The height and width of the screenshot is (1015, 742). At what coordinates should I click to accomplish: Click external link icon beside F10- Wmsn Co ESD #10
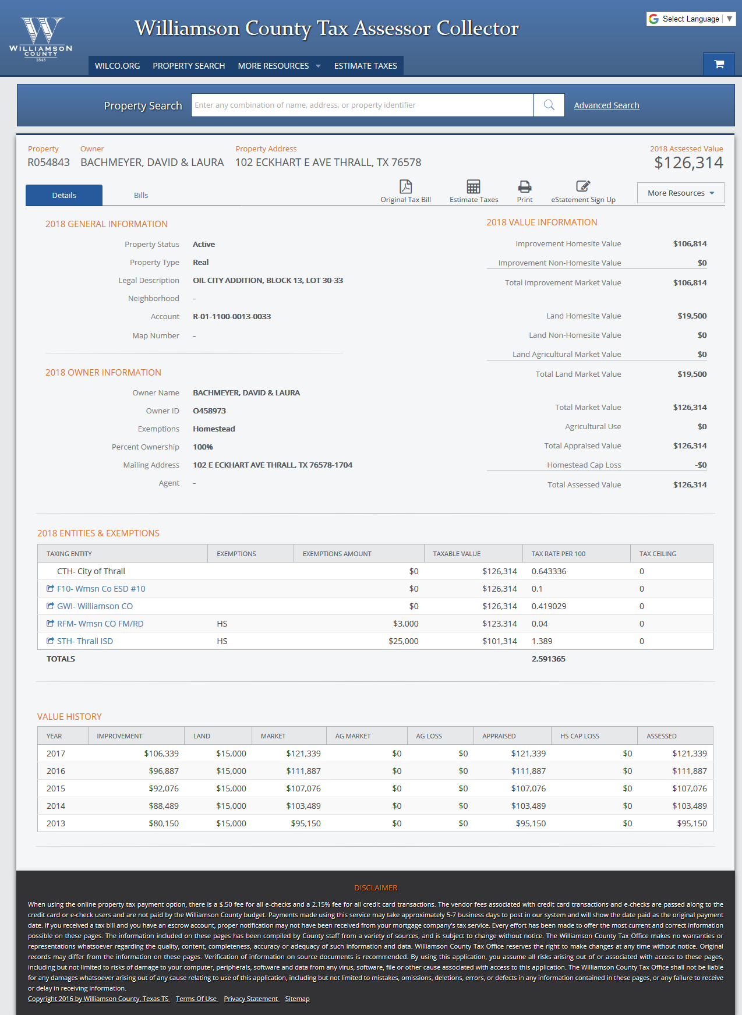coord(50,589)
